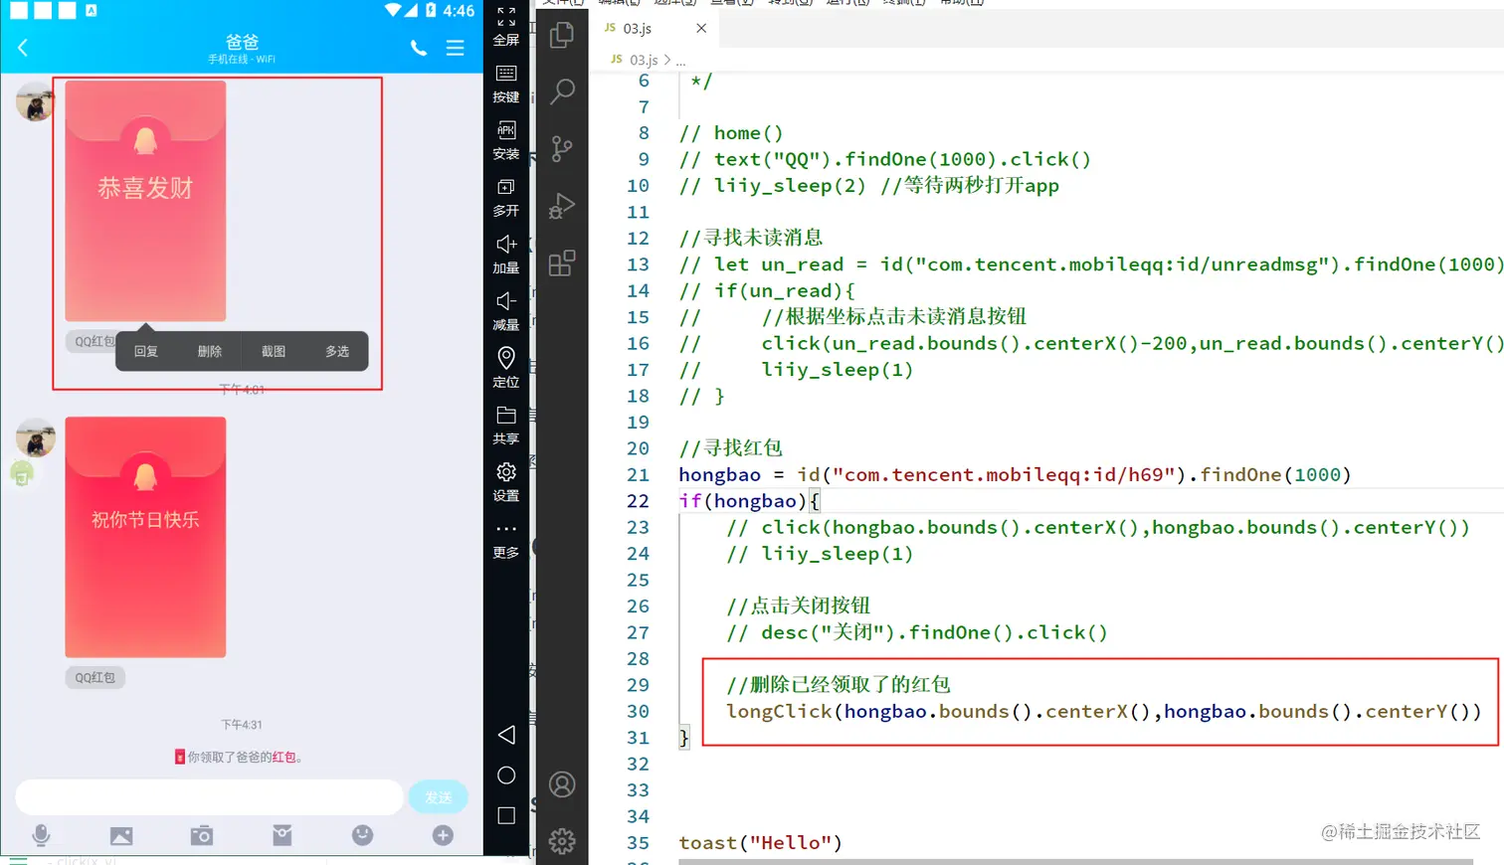Tap the plus icon for more options
The height and width of the screenshot is (865, 1504).
pyautogui.click(x=444, y=835)
